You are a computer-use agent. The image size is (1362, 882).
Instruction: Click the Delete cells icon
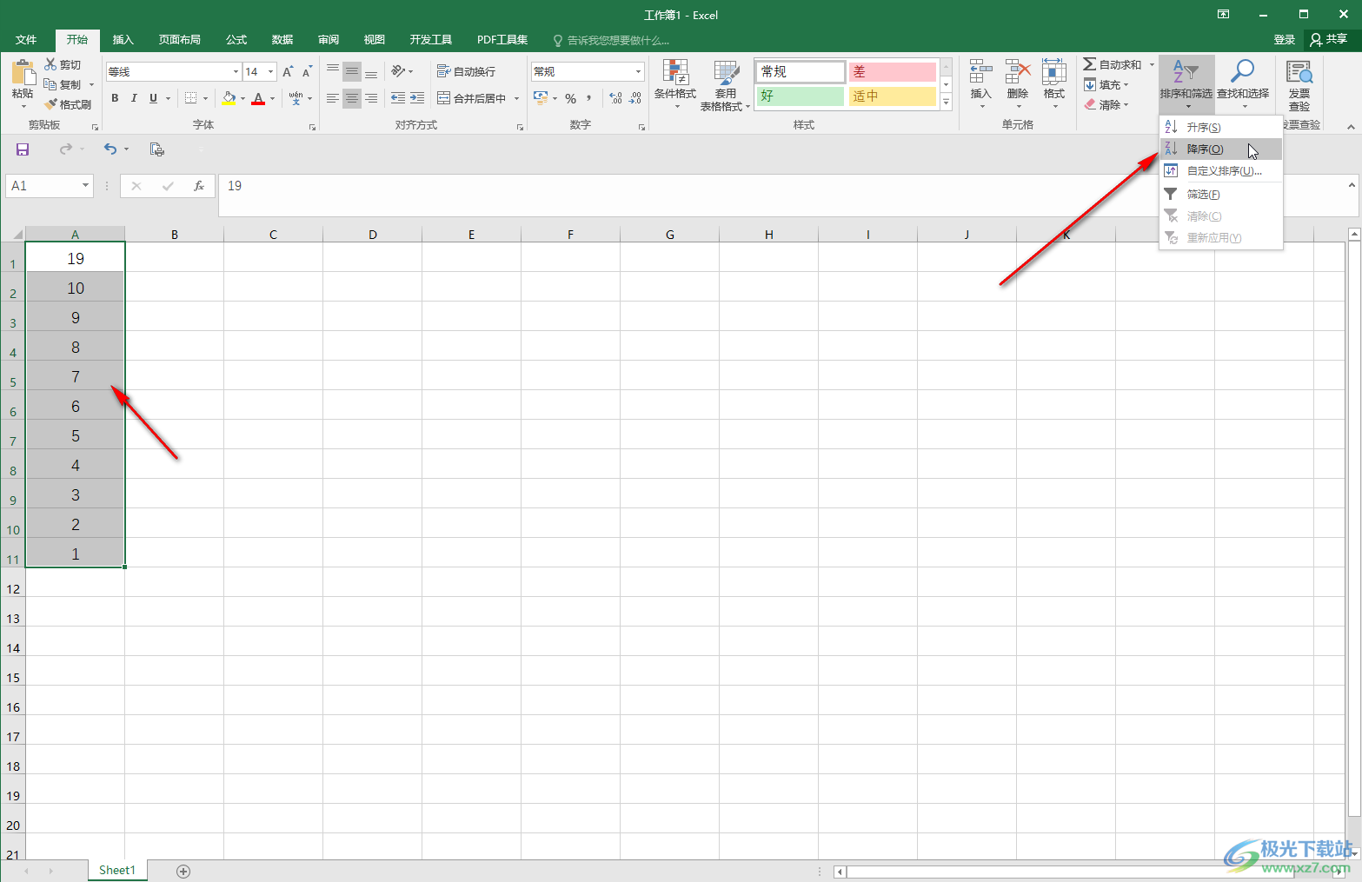(1018, 72)
